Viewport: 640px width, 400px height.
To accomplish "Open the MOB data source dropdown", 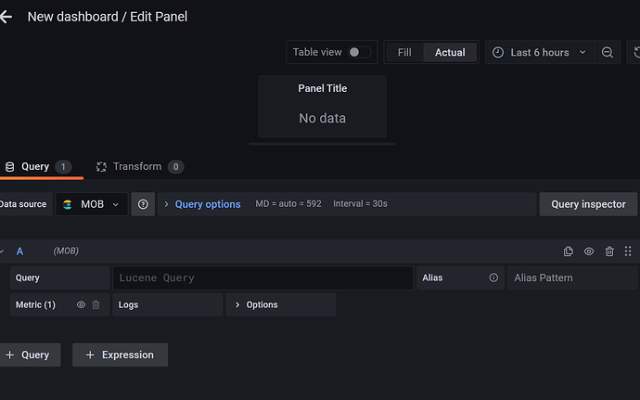I will pyautogui.click(x=92, y=204).
